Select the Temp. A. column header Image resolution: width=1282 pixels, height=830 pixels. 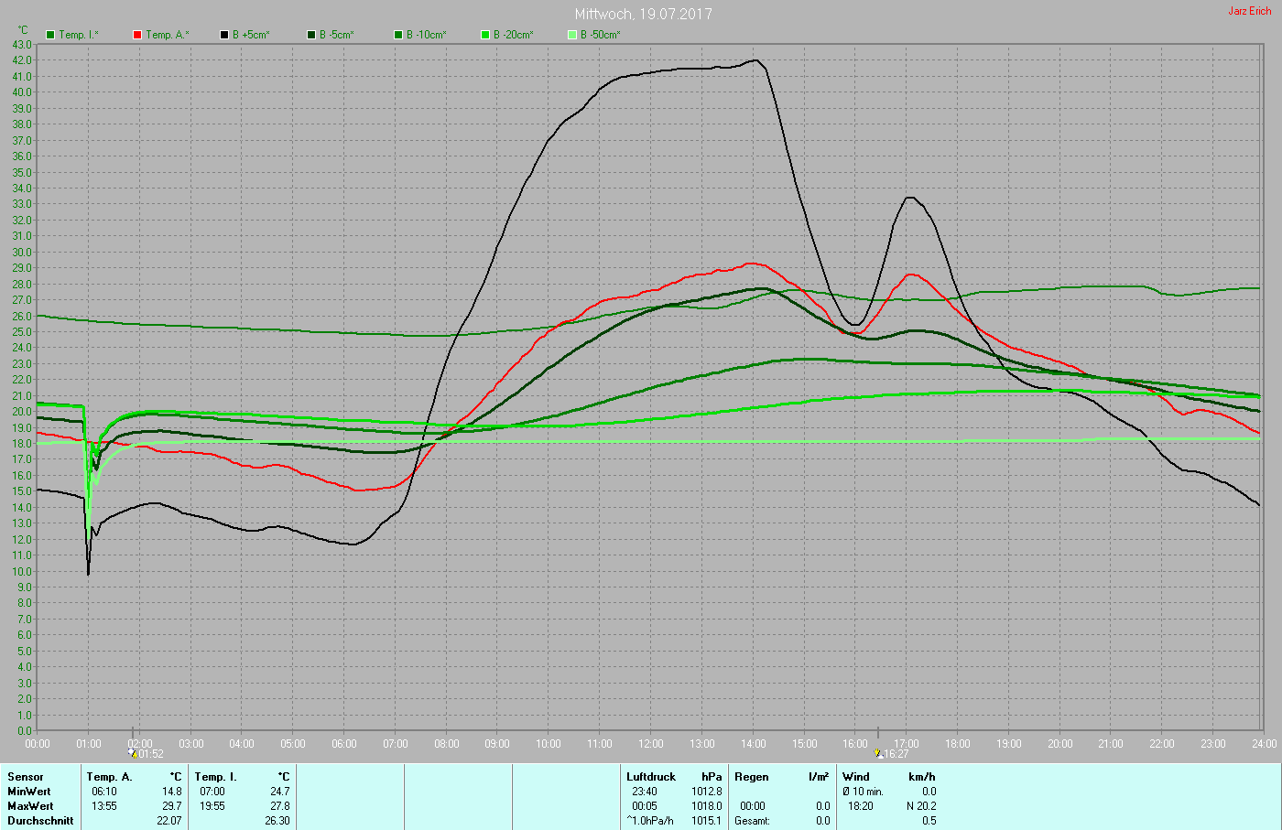pyautogui.click(x=109, y=777)
